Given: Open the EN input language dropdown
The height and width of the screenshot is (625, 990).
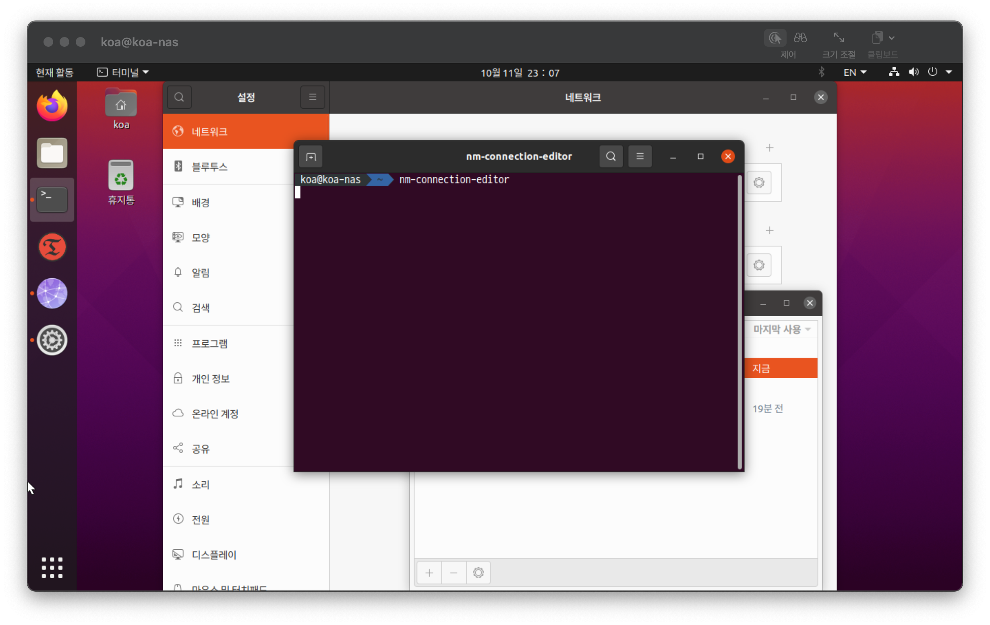Looking at the screenshot, I should click(x=855, y=73).
